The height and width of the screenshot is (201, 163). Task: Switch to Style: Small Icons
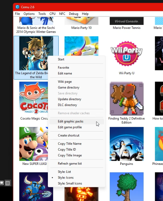tap(77, 183)
